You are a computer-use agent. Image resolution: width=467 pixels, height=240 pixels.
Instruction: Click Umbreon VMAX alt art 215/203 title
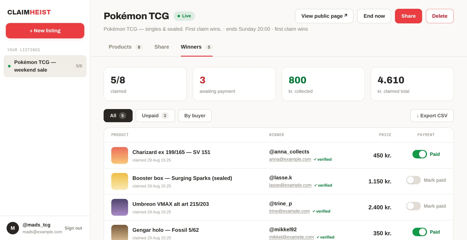(170, 204)
